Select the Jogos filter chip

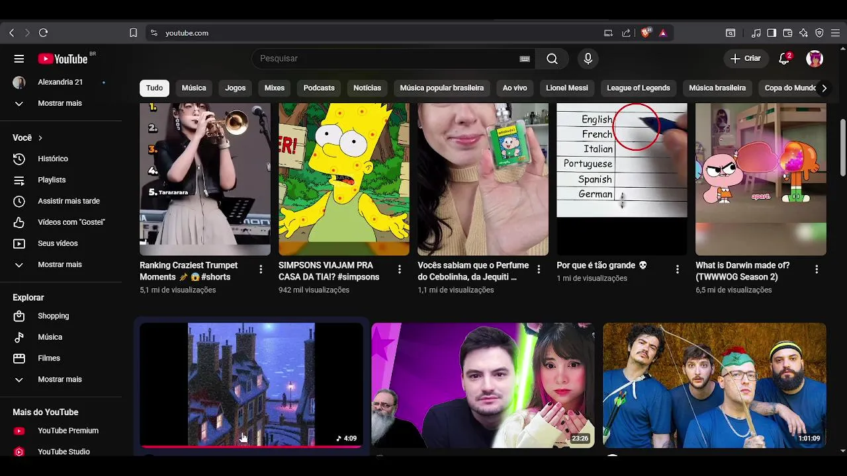(235, 88)
